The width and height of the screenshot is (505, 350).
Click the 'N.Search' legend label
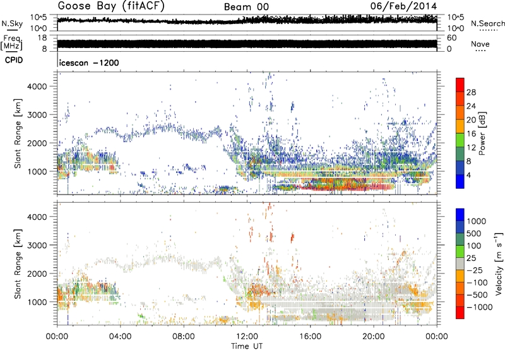pyautogui.click(x=487, y=23)
